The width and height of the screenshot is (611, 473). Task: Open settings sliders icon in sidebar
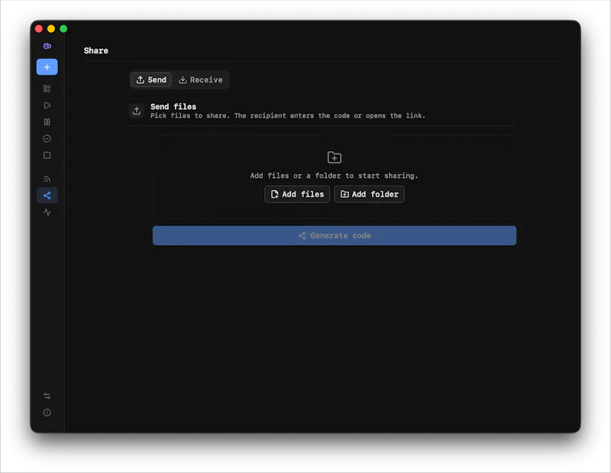coord(47,396)
